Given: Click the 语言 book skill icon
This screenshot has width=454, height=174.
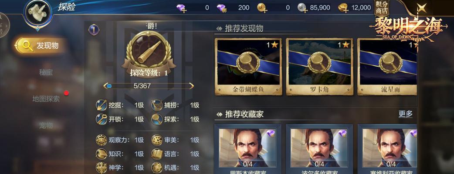Looking at the screenshot, I should pos(157,154).
